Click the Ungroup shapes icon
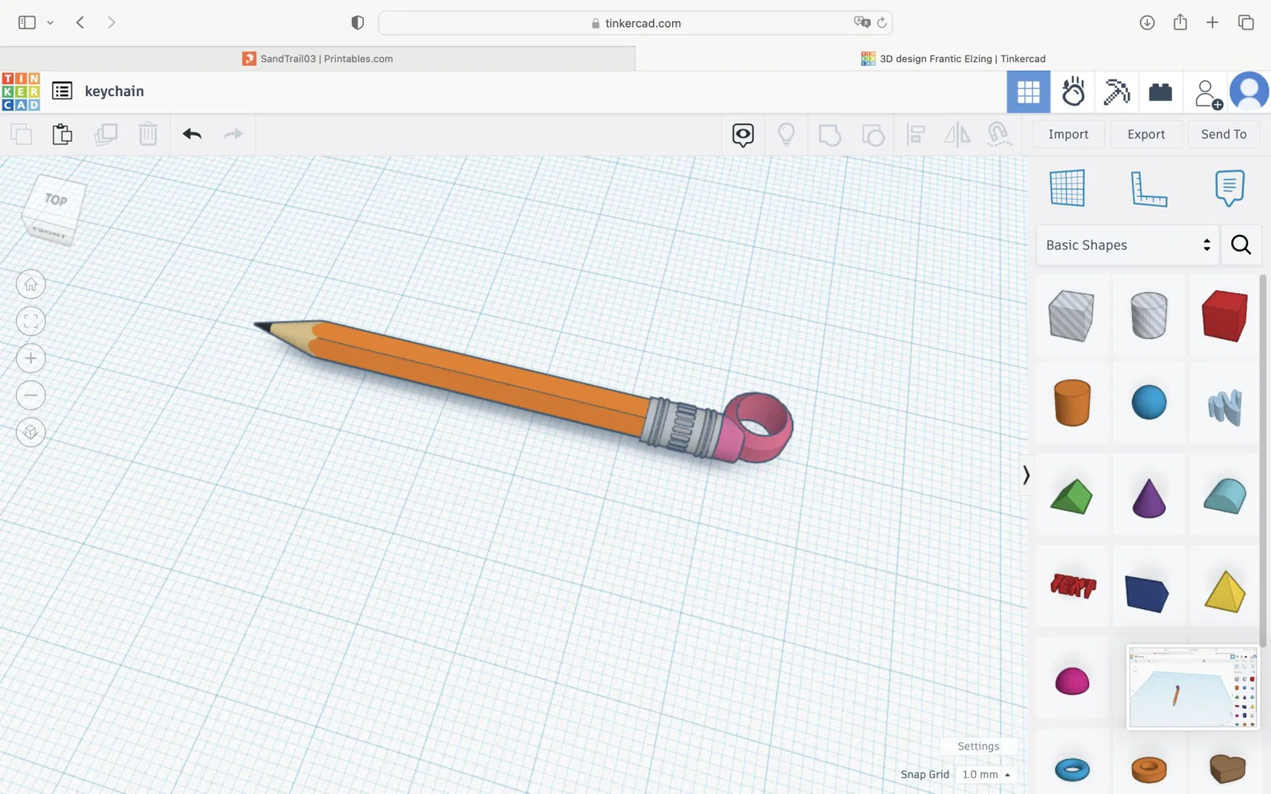The image size is (1271, 794). (873, 135)
